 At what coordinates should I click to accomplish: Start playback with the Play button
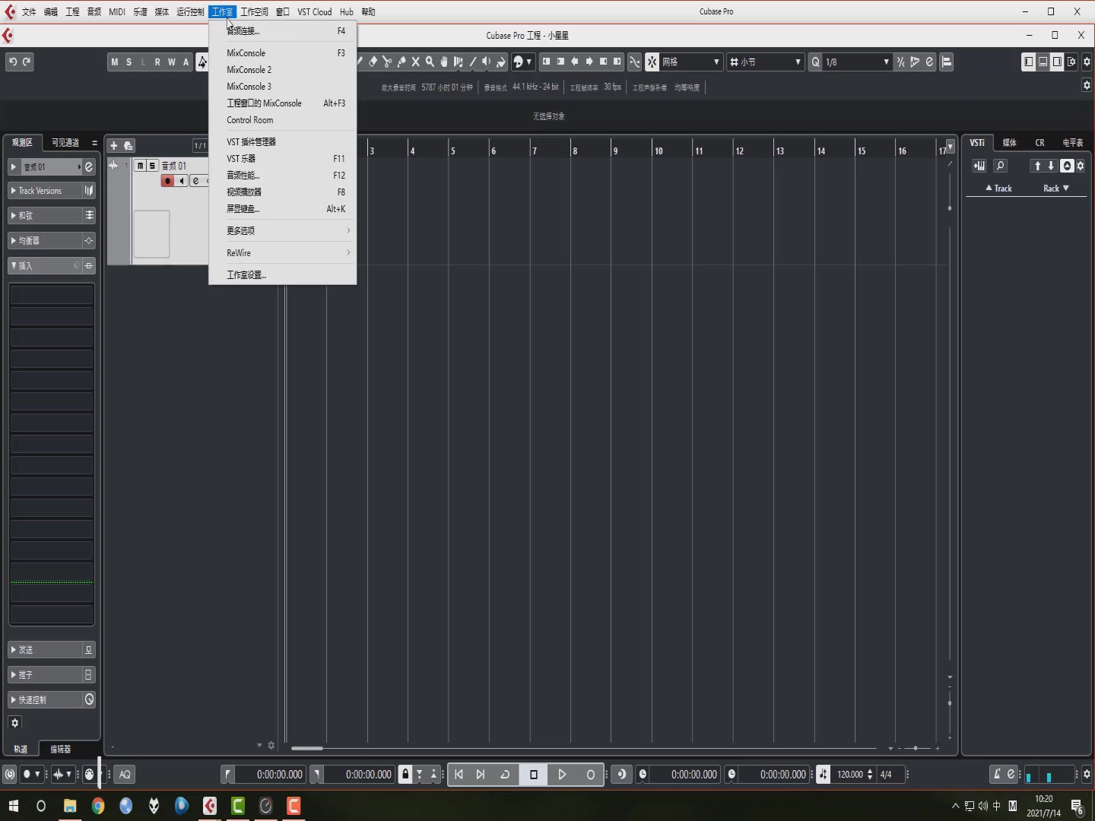tap(563, 774)
